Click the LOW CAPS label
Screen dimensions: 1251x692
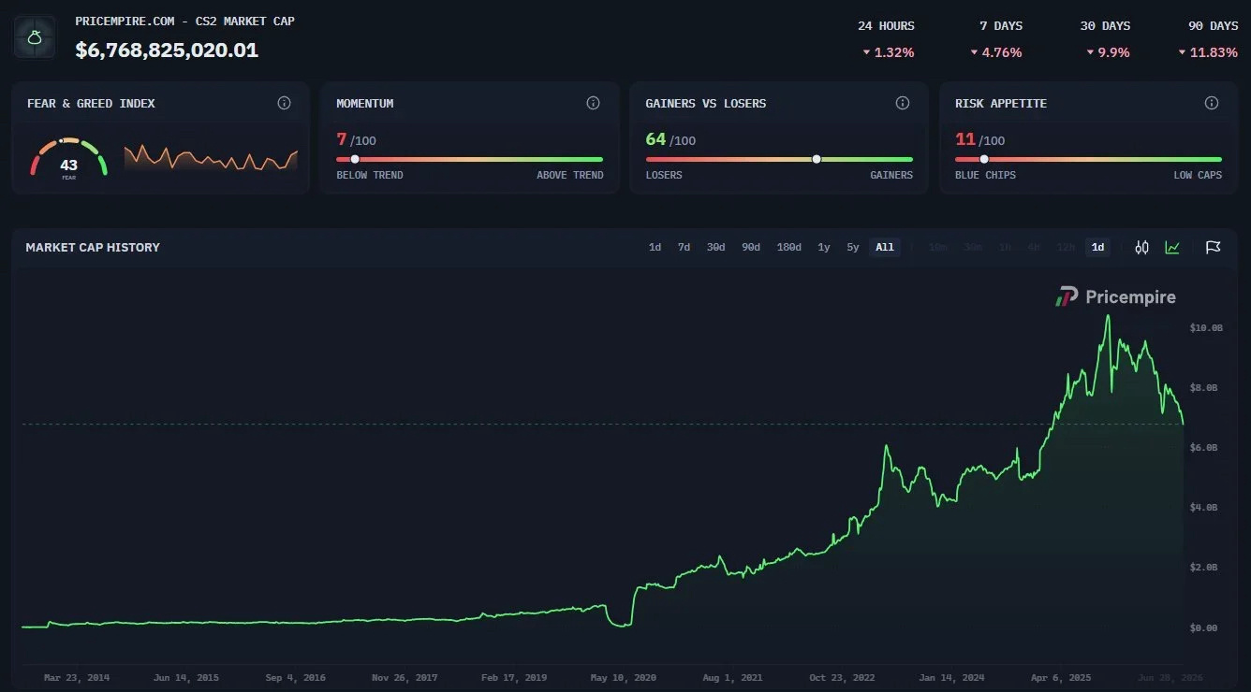click(1198, 175)
